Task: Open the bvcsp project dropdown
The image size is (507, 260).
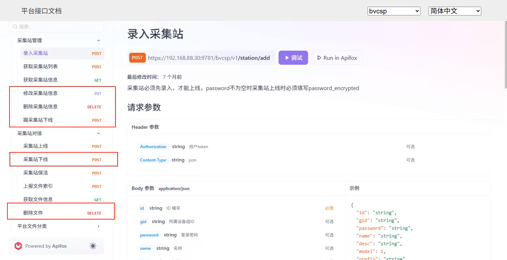Action: (394, 11)
